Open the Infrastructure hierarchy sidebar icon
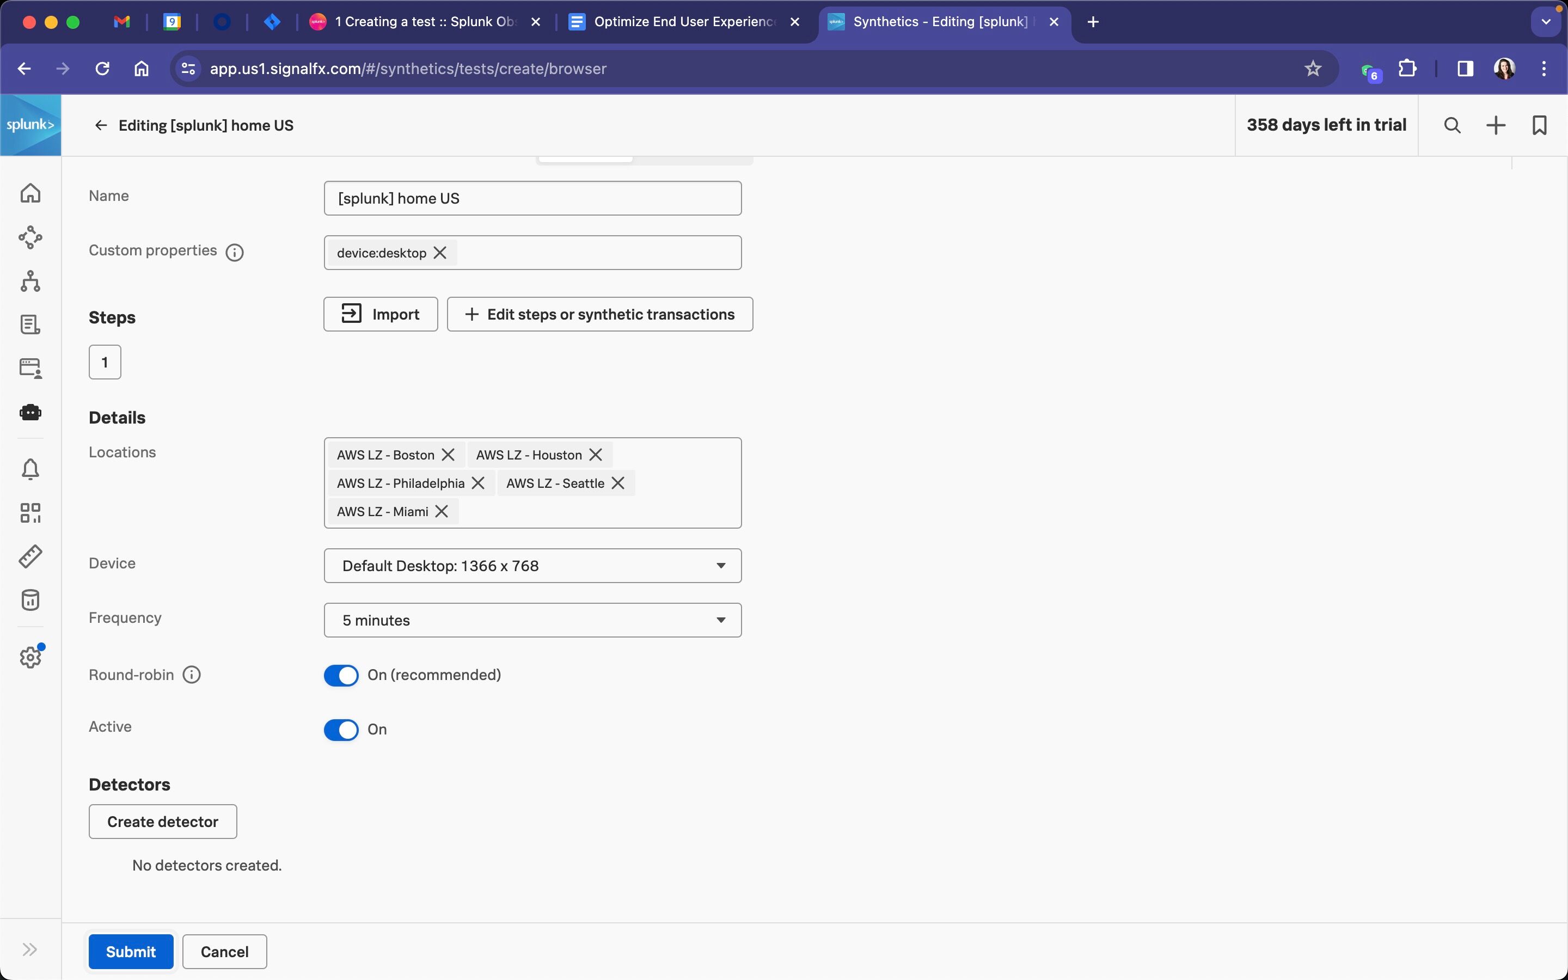Screen dimensions: 1568x980 coord(30,281)
